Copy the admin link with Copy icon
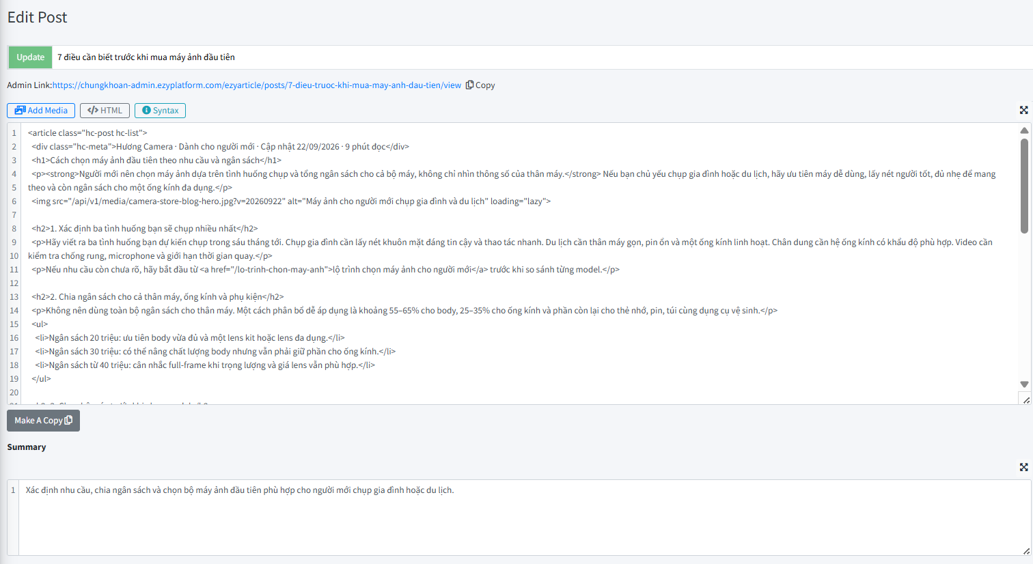This screenshot has height=564, width=1033. coord(480,85)
